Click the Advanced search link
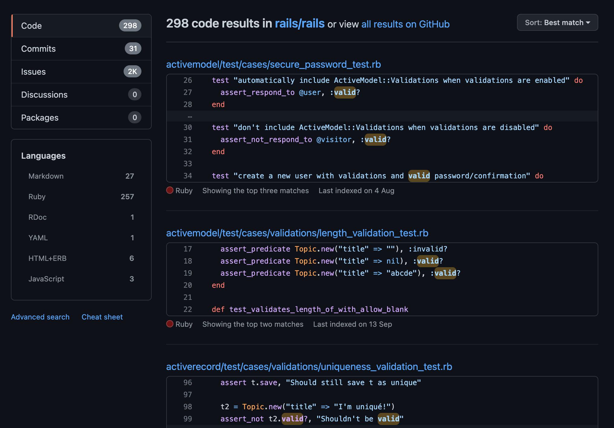The height and width of the screenshot is (428, 614). pos(40,316)
